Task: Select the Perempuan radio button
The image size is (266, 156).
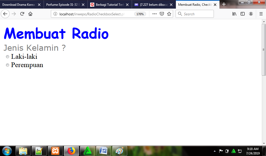Action: (8, 65)
